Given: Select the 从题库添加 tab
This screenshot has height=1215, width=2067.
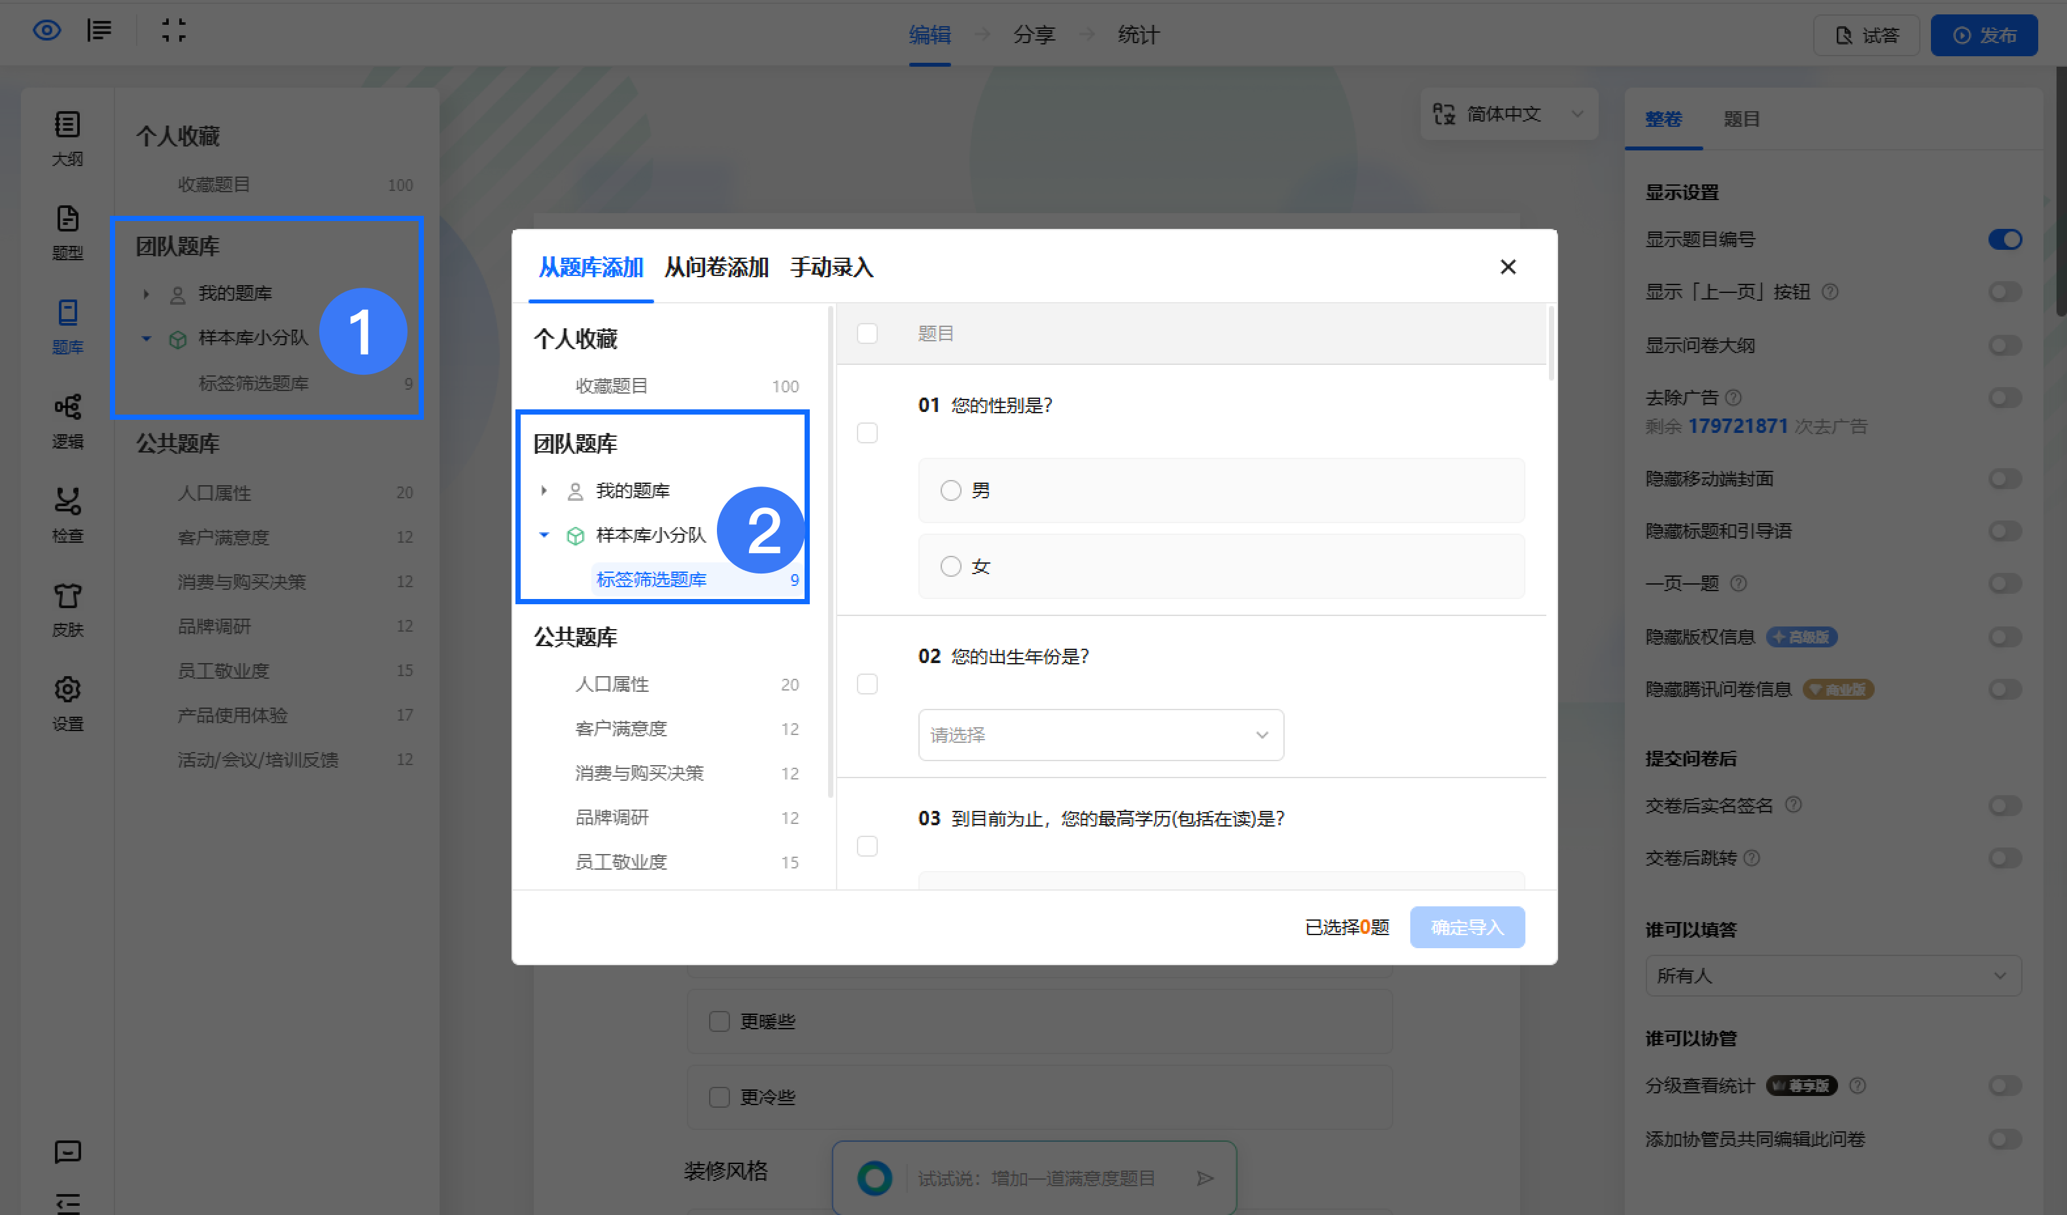Looking at the screenshot, I should [591, 267].
